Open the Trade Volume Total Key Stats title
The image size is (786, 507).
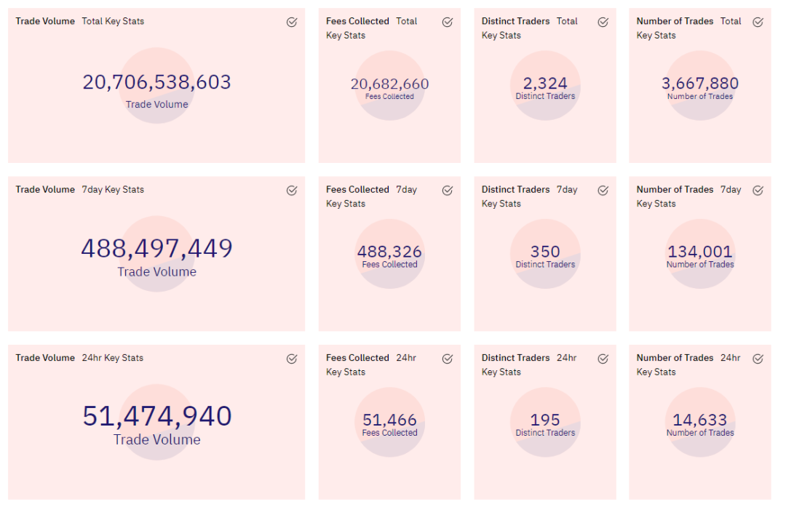click(80, 21)
